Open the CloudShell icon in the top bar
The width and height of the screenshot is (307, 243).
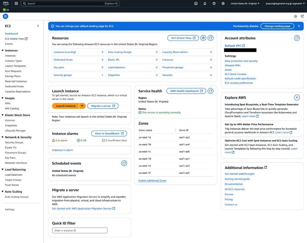click(196, 3)
